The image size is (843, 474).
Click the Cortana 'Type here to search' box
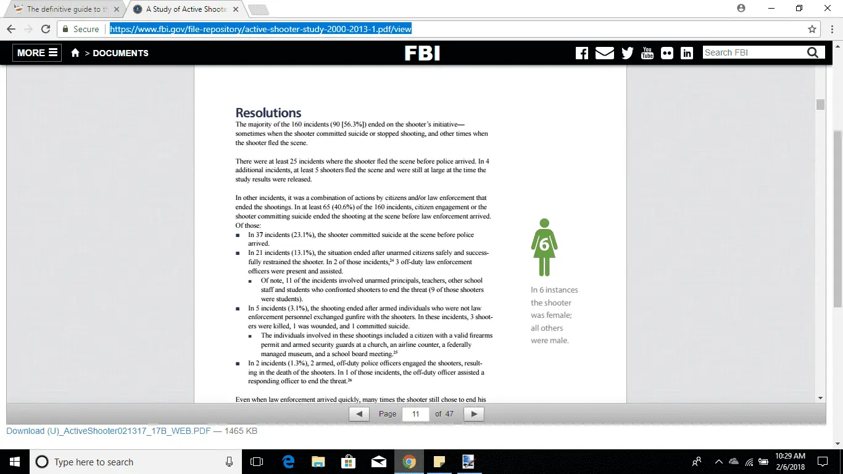coord(135,462)
